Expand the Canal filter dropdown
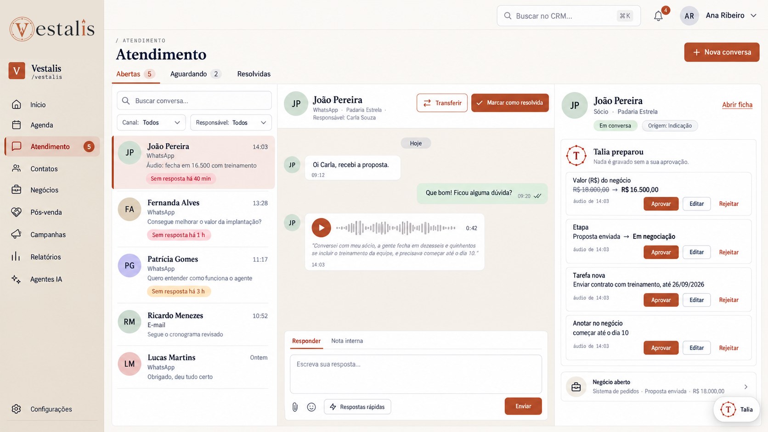Viewport: 768px width, 432px height. 151,123
